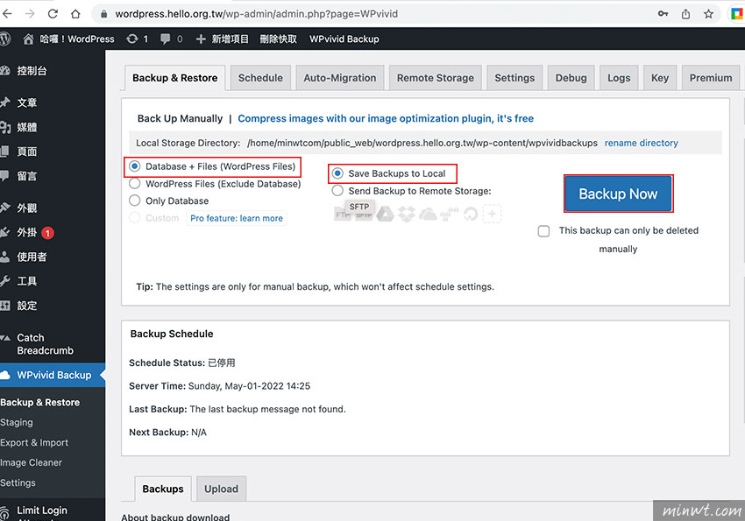Image resolution: width=745 pixels, height=521 pixels.
Task: Open 使用者 users in sidebar
Action: (x=32, y=257)
